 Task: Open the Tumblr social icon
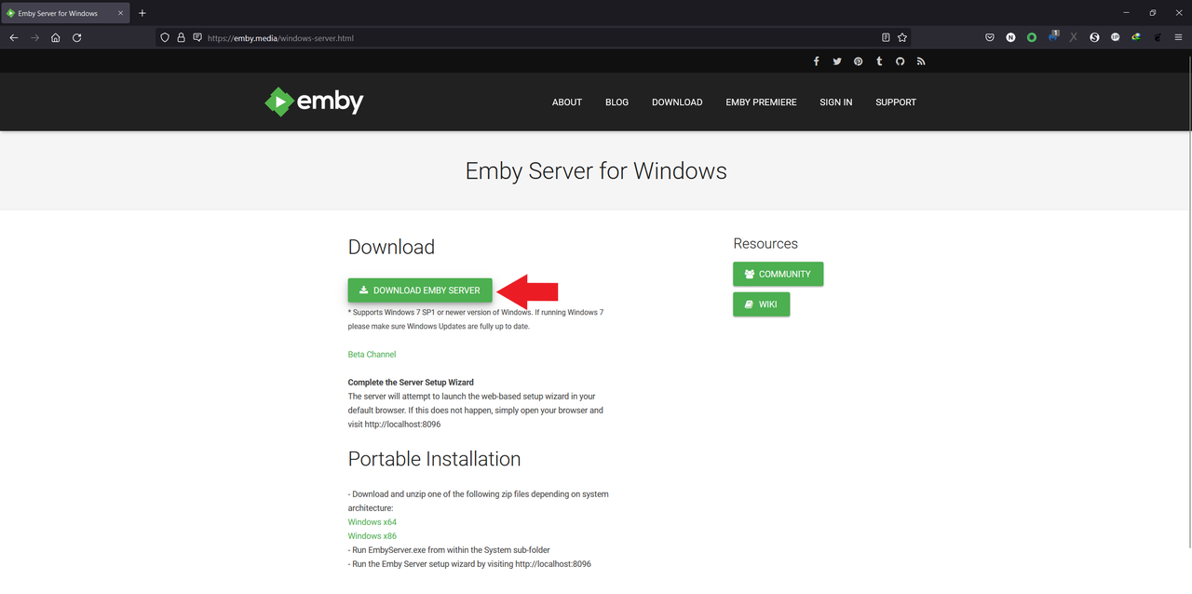[x=879, y=61]
